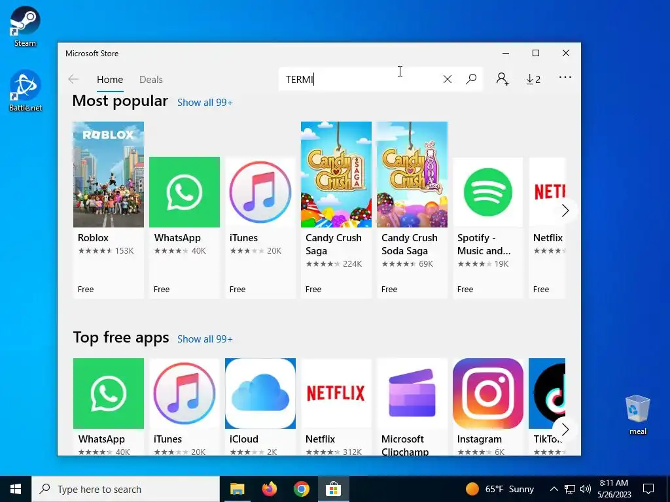Image resolution: width=670 pixels, height=502 pixels.
Task: Open the 65°F Sunny weather widget
Action: (499, 489)
